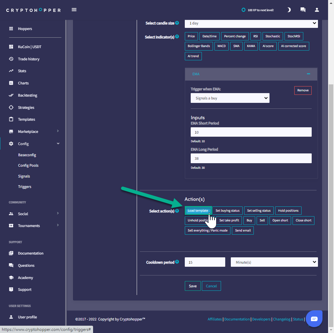Toggle the RSI indicator button
Image resolution: width=334 pixels, height=333 pixels.
click(256, 36)
